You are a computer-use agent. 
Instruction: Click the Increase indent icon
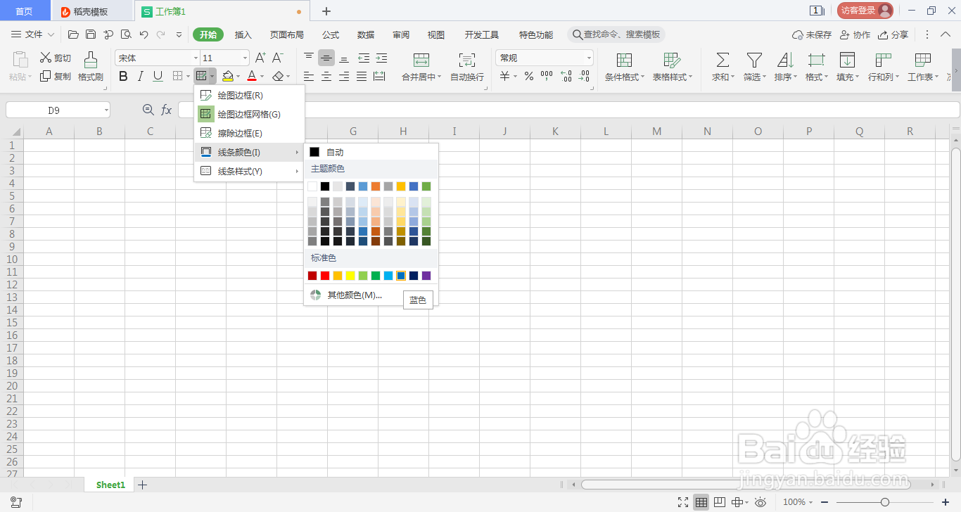[x=381, y=58]
